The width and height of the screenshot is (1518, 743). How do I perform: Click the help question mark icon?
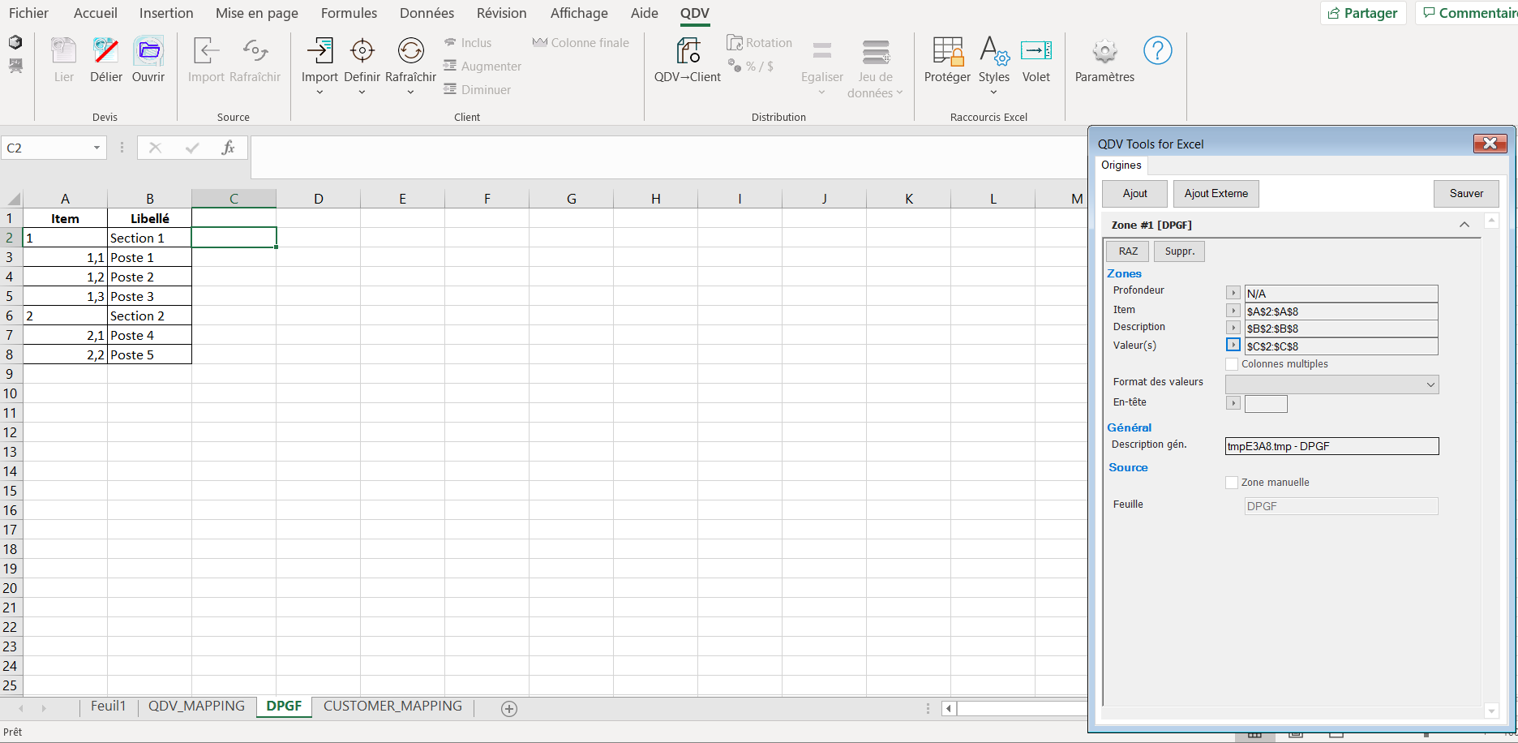(x=1157, y=51)
